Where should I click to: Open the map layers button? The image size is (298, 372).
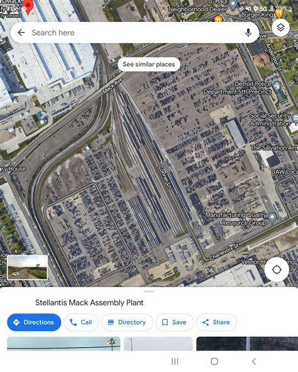(x=280, y=28)
